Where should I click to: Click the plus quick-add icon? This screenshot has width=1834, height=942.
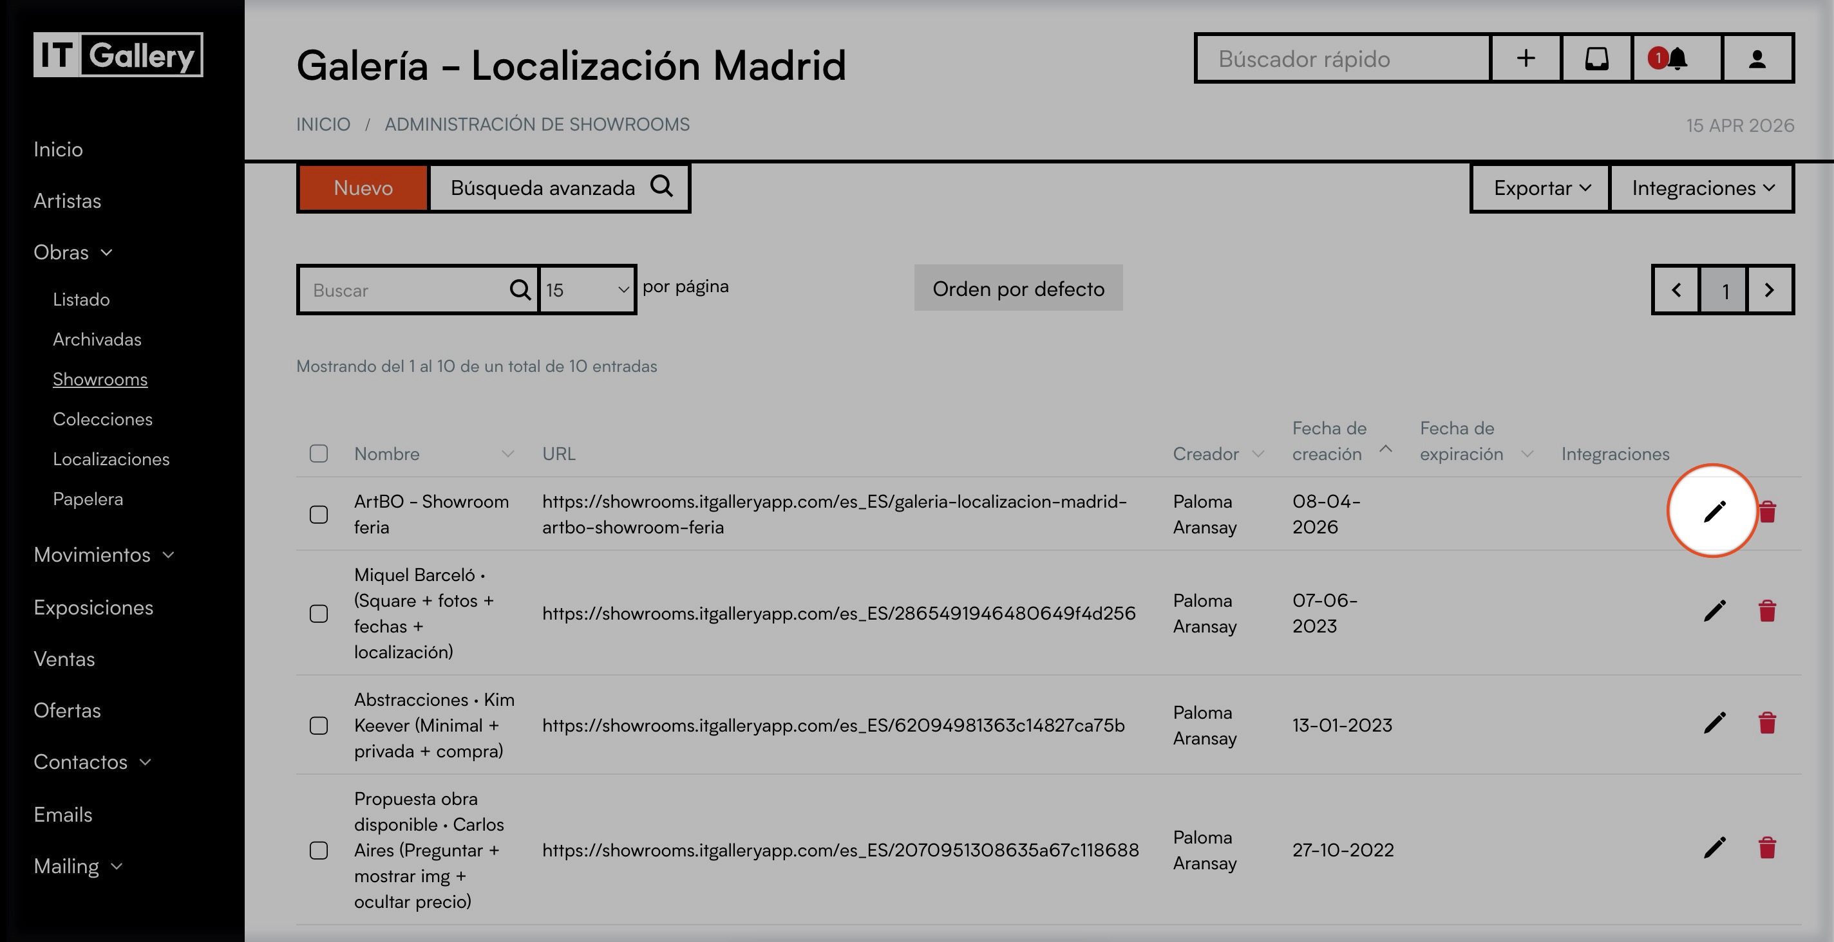1525,59
